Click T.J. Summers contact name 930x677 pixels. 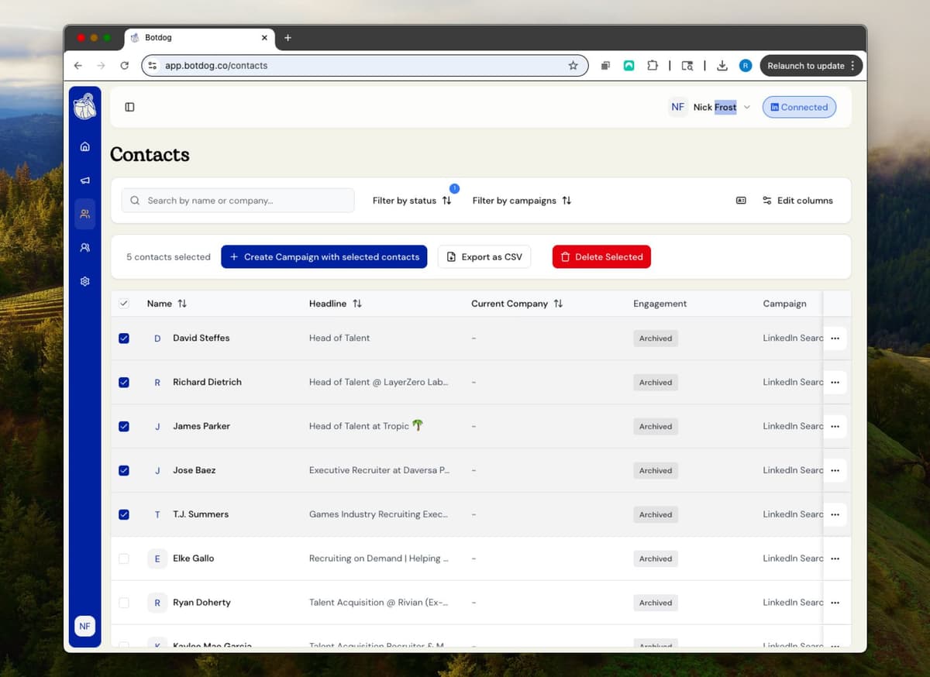(x=200, y=514)
